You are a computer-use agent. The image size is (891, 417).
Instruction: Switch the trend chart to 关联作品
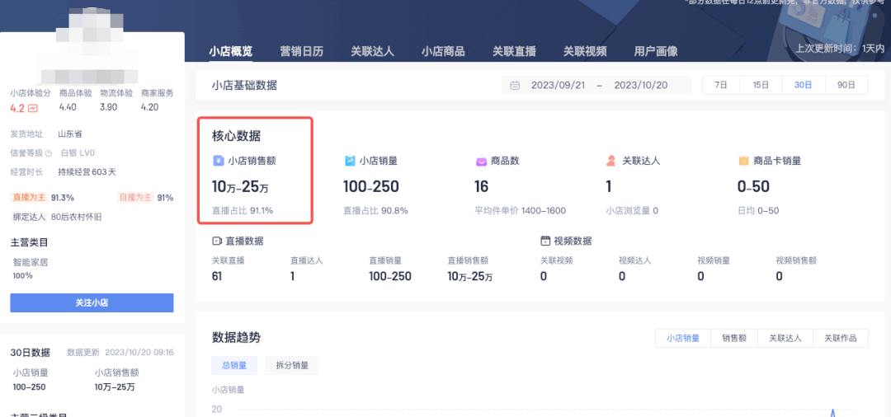click(841, 338)
